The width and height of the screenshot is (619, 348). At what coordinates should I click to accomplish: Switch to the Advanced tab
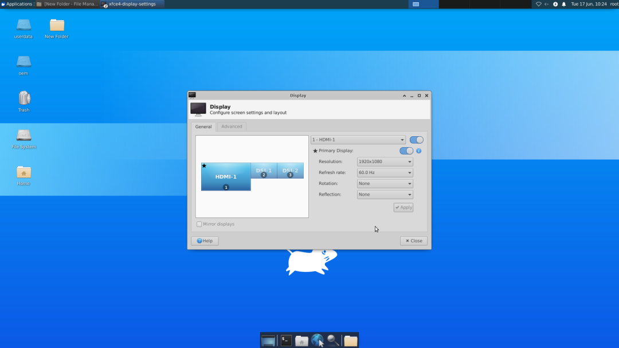point(232,126)
